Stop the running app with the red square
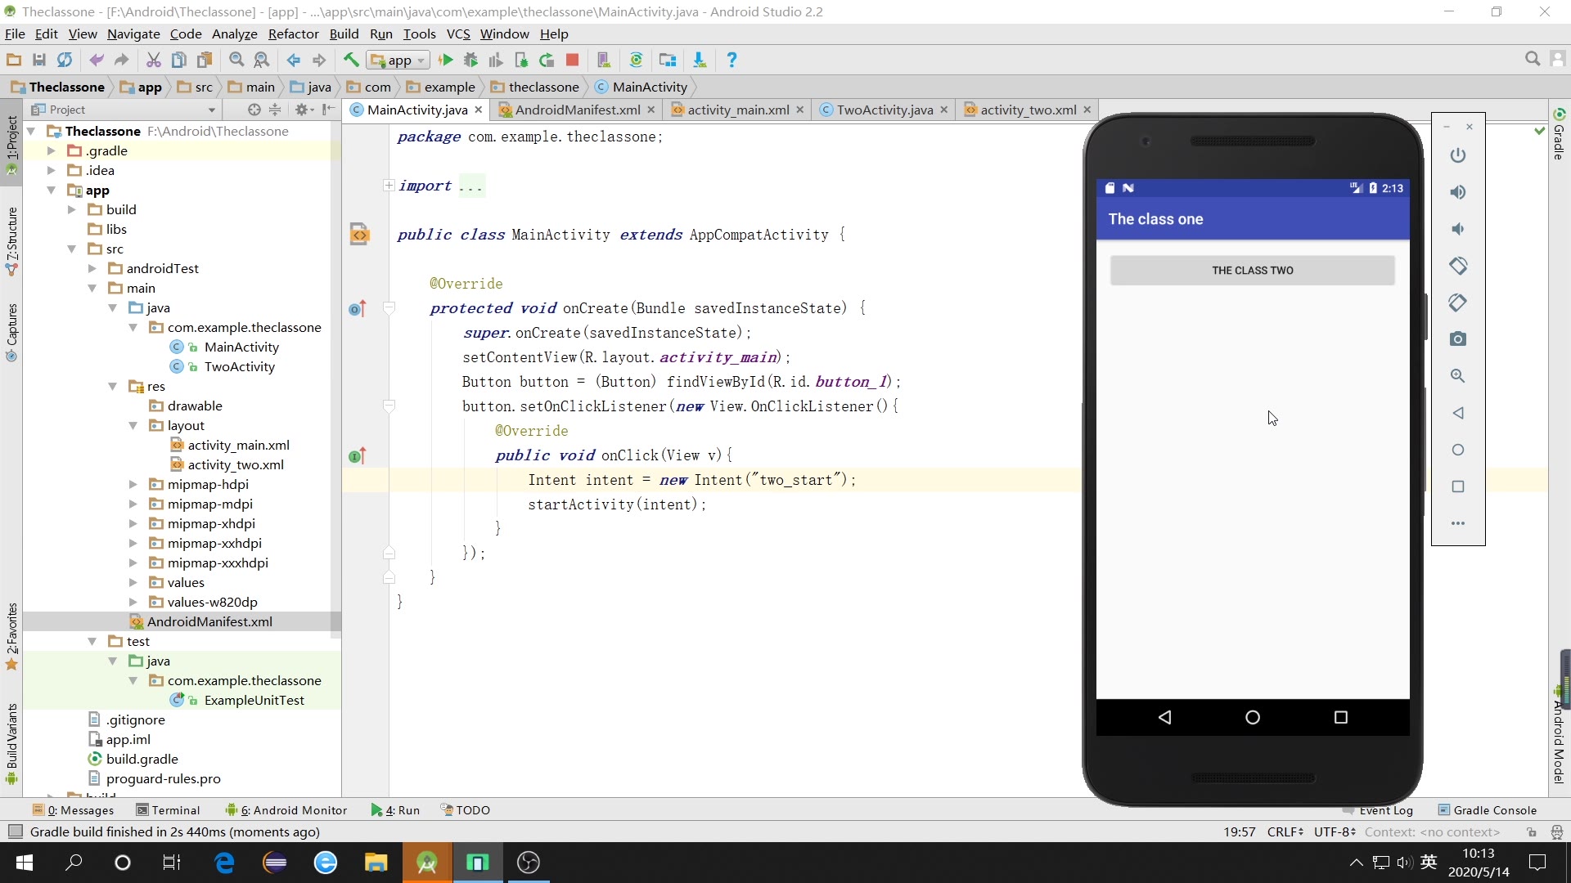Viewport: 1571px width, 883px height. 573,60
